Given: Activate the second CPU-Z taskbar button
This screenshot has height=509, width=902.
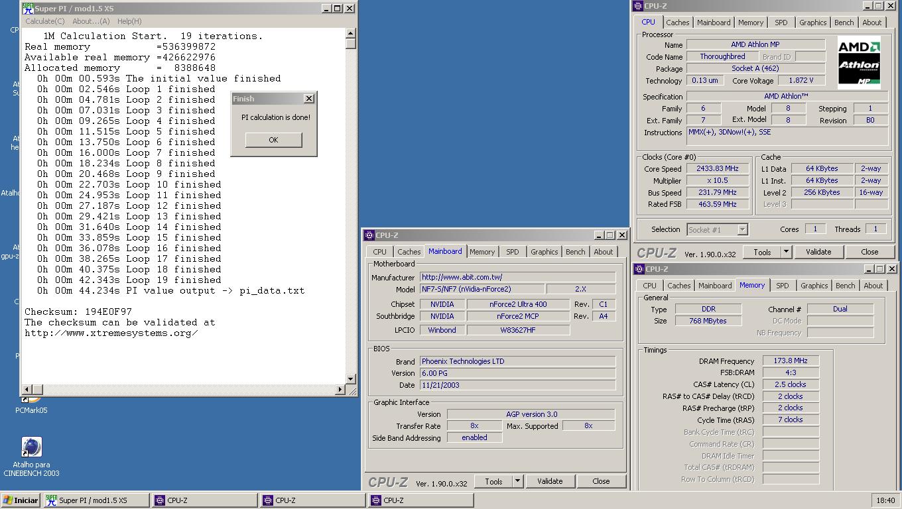Looking at the screenshot, I should (x=312, y=500).
